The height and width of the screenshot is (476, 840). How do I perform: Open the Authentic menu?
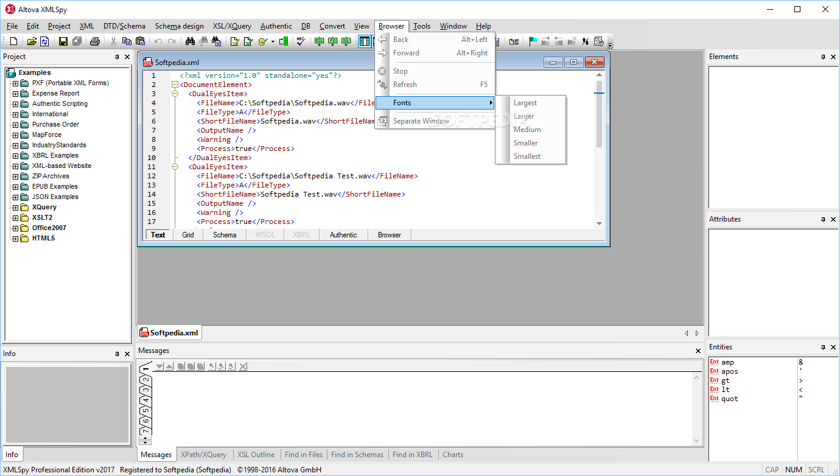[x=276, y=26]
